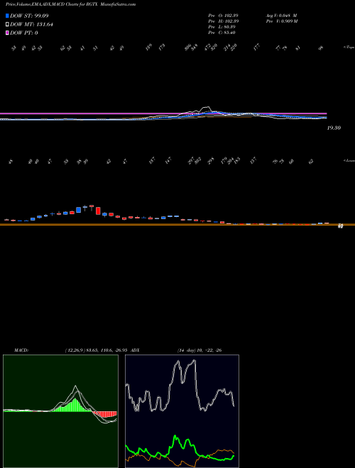Click the 19.30 price label
This screenshot has width=355, height=468.
pos(334,128)
